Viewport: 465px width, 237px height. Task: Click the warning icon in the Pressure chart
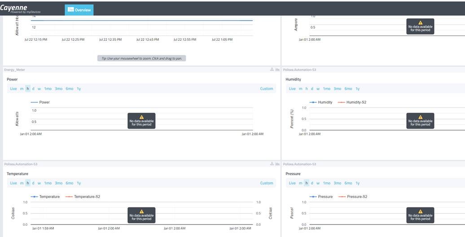click(x=420, y=211)
